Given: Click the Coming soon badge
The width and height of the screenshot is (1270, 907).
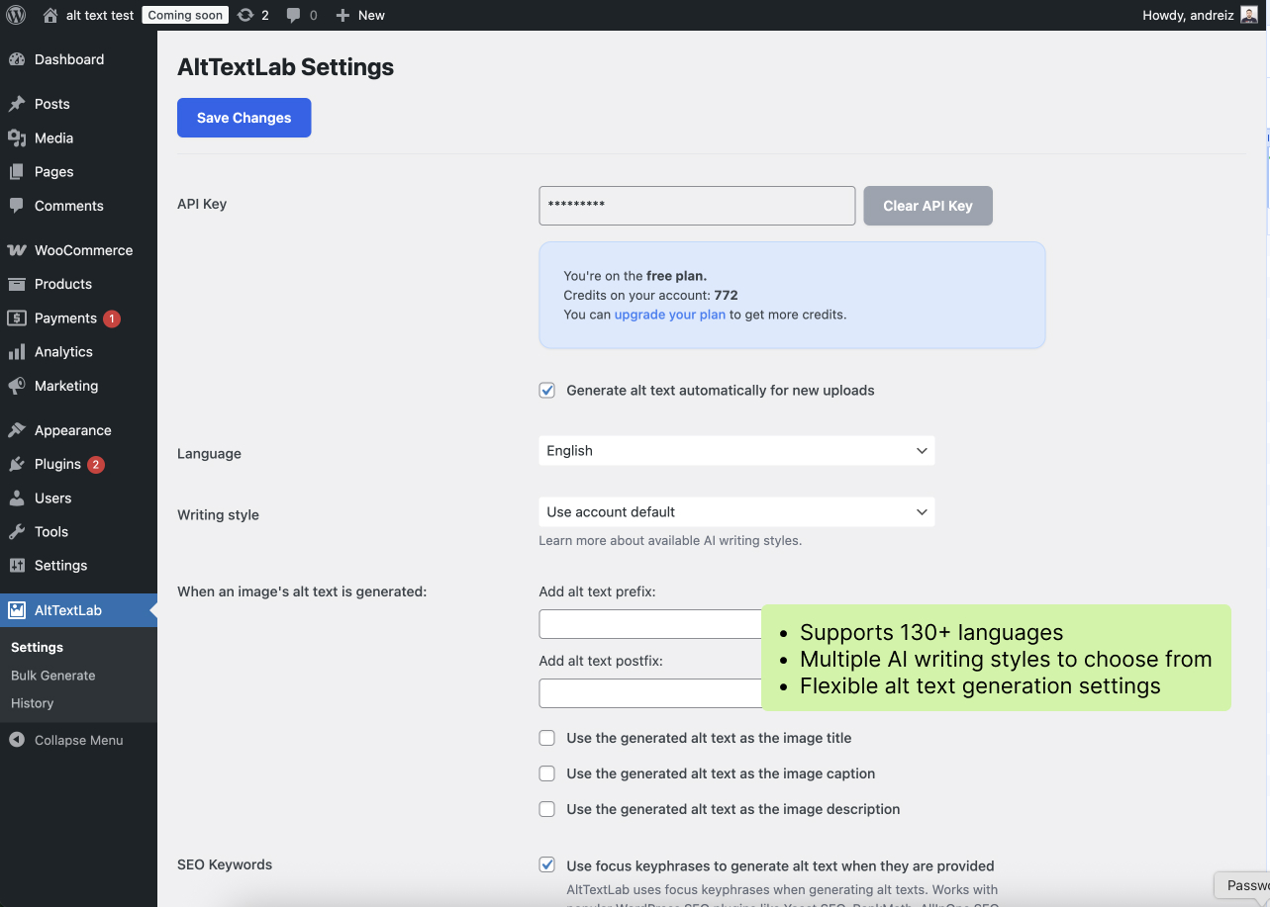Looking at the screenshot, I should (185, 15).
